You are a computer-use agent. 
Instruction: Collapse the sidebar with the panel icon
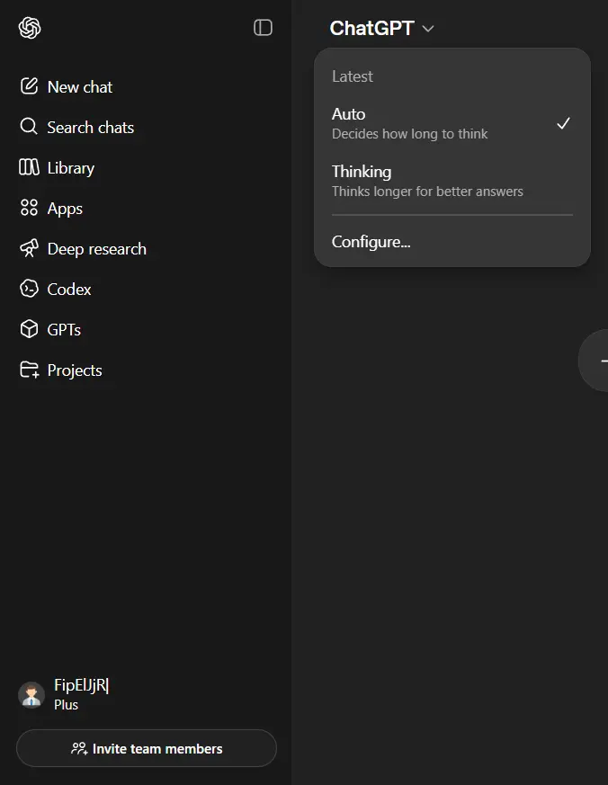(x=263, y=28)
